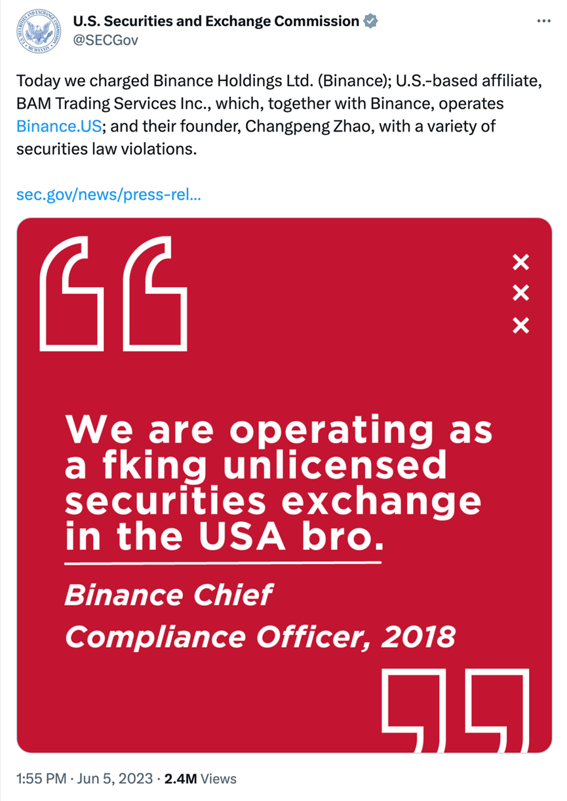Open U.S. Securities and Exchange Commission account name
This screenshot has height=801, width=567.
[x=216, y=21]
